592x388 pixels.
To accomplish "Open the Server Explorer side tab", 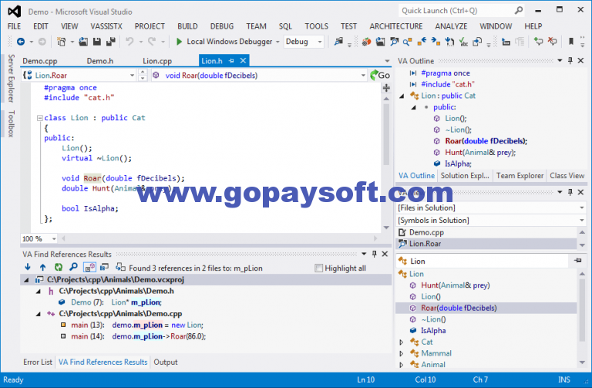I will (11, 78).
